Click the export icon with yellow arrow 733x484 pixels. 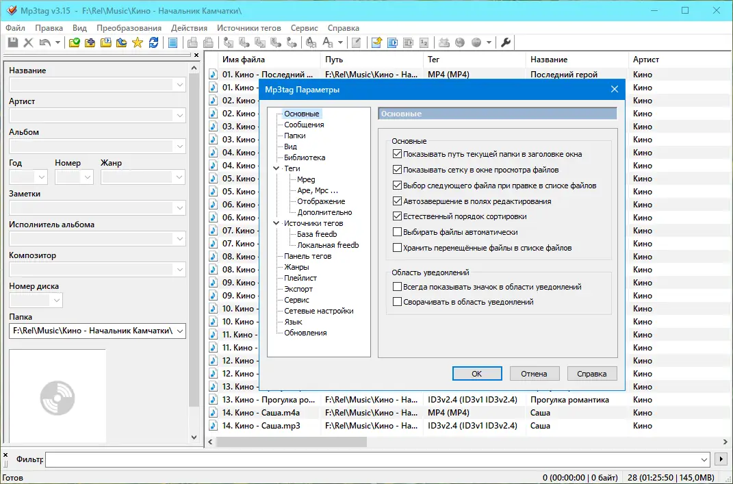pyautogui.click(x=376, y=42)
